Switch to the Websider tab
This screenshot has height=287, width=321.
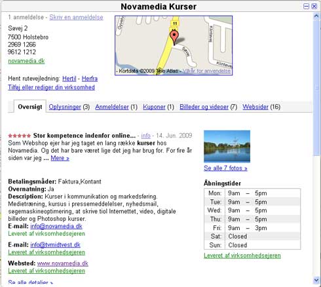pos(255,107)
